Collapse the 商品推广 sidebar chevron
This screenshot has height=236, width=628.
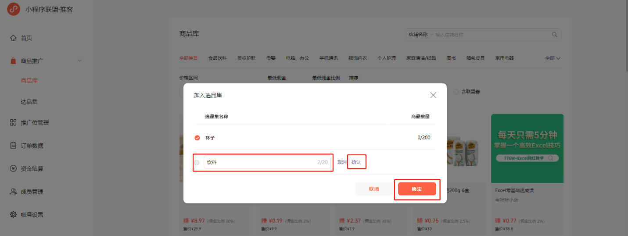pyautogui.click(x=79, y=61)
